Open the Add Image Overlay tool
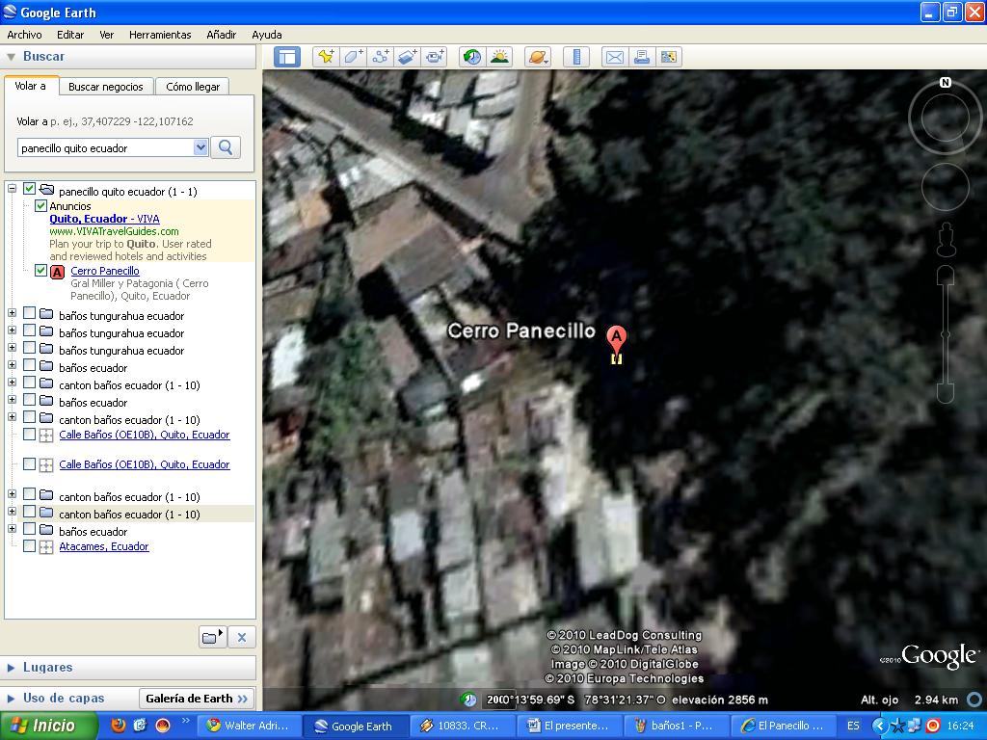 tap(407, 56)
